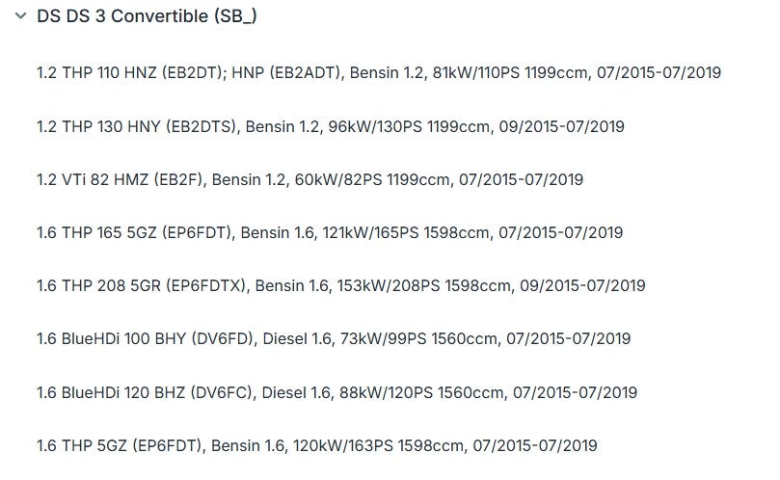Image resolution: width=780 pixels, height=480 pixels.
Task: Select the 1.2 THP 110 HNZ entry
Action: click(x=379, y=73)
